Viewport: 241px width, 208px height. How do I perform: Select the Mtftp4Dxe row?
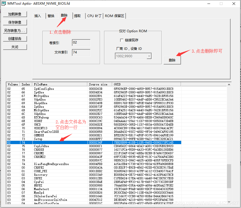pos(94,96)
